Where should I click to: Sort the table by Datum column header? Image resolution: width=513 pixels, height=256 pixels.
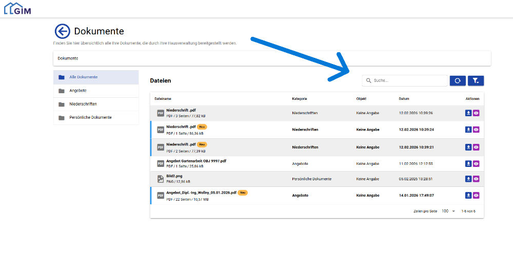404,98
